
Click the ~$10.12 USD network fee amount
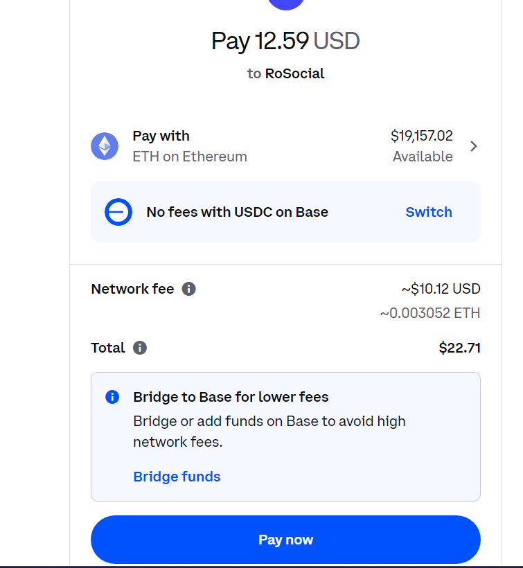(441, 289)
